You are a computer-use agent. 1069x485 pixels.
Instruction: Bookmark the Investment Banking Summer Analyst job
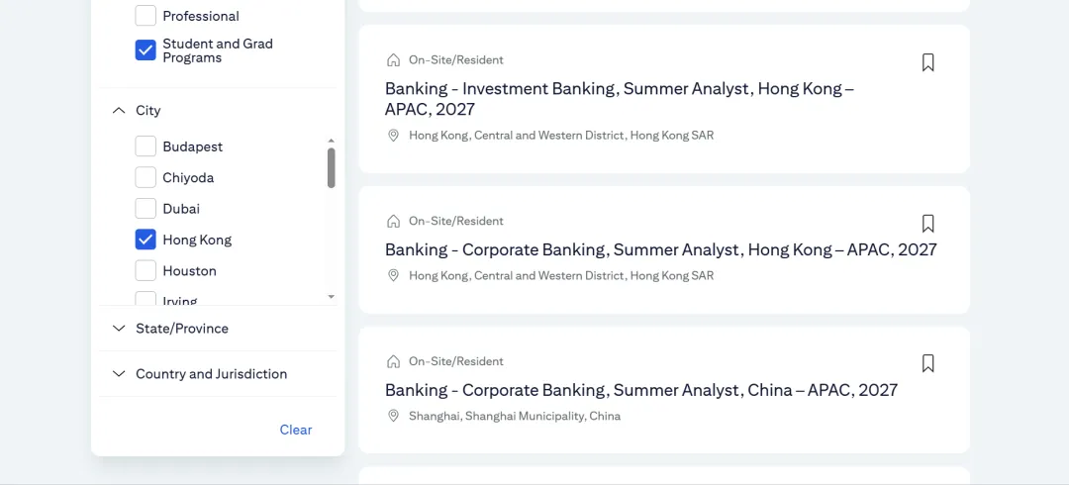927,62
